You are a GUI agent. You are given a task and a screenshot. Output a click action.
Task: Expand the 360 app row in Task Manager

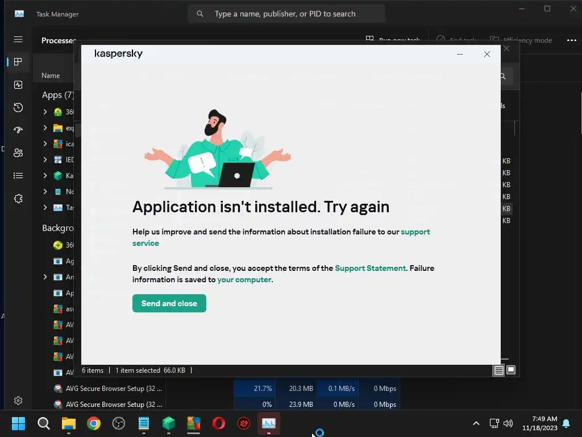click(x=45, y=112)
